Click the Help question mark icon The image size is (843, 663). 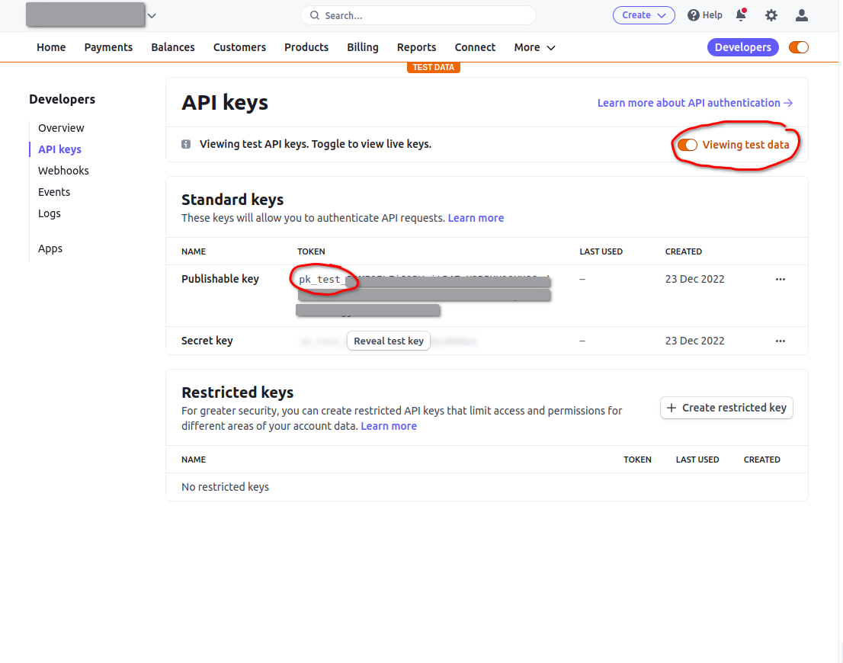[x=693, y=15]
